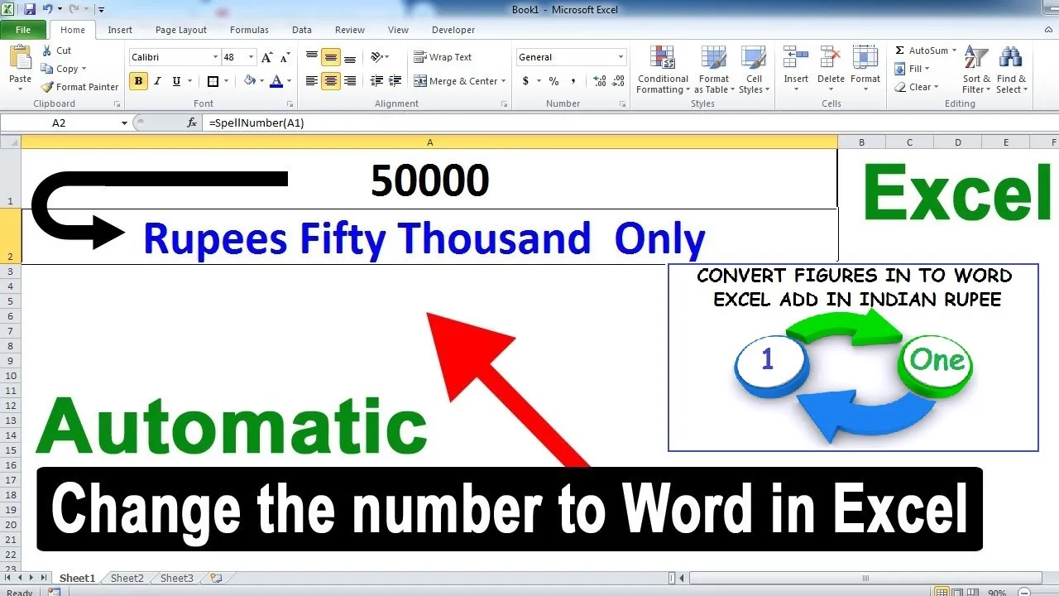Open Find & Select binoculars menu

(x=1011, y=70)
